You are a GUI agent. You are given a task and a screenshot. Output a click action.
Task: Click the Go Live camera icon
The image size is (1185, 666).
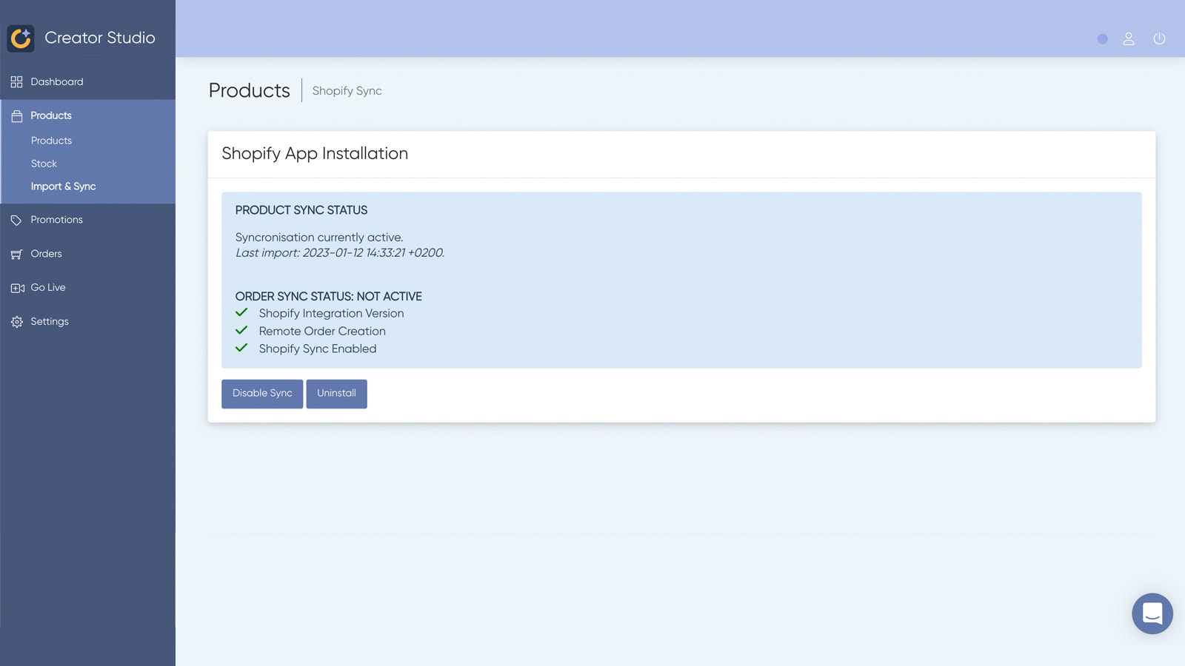click(x=17, y=288)
